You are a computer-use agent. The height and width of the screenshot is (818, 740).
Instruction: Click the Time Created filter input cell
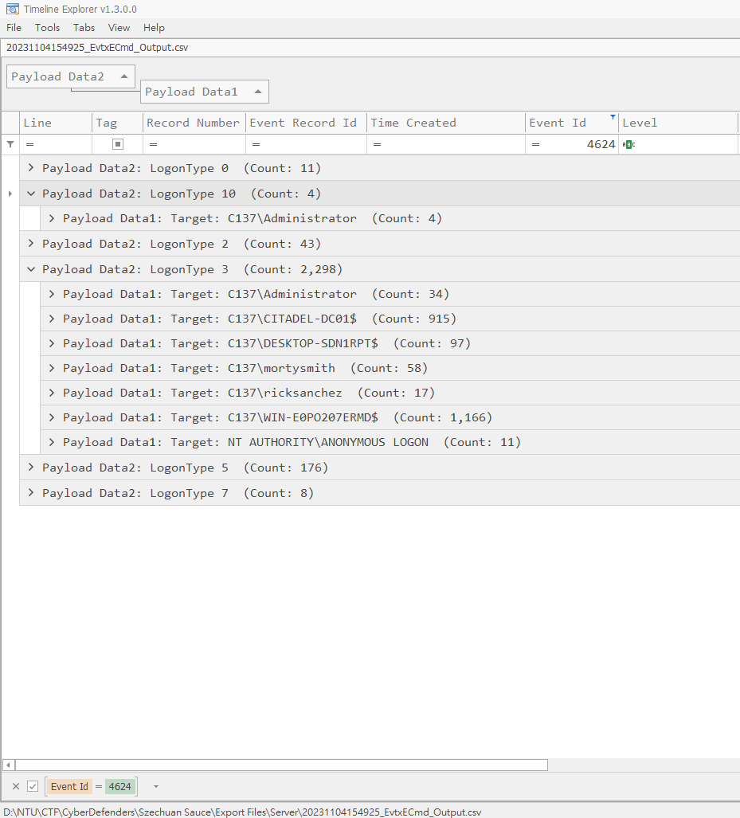pos(446,144)
